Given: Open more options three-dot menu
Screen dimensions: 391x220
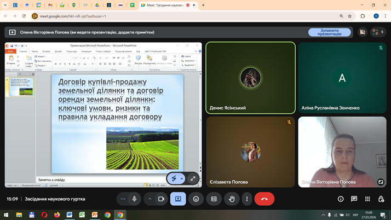Looking at the screenshot, I should pyautogui.click(x=247, y=199).
